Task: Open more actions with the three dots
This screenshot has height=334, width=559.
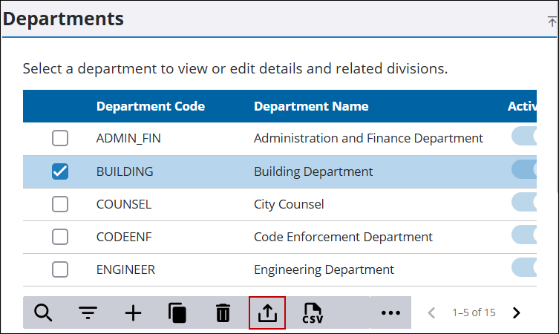Action: point(390,313)
